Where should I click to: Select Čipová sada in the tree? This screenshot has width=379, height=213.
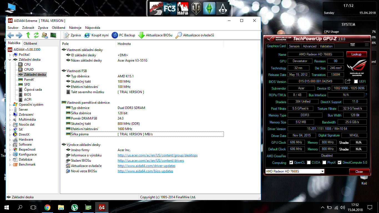pos(33,90)
